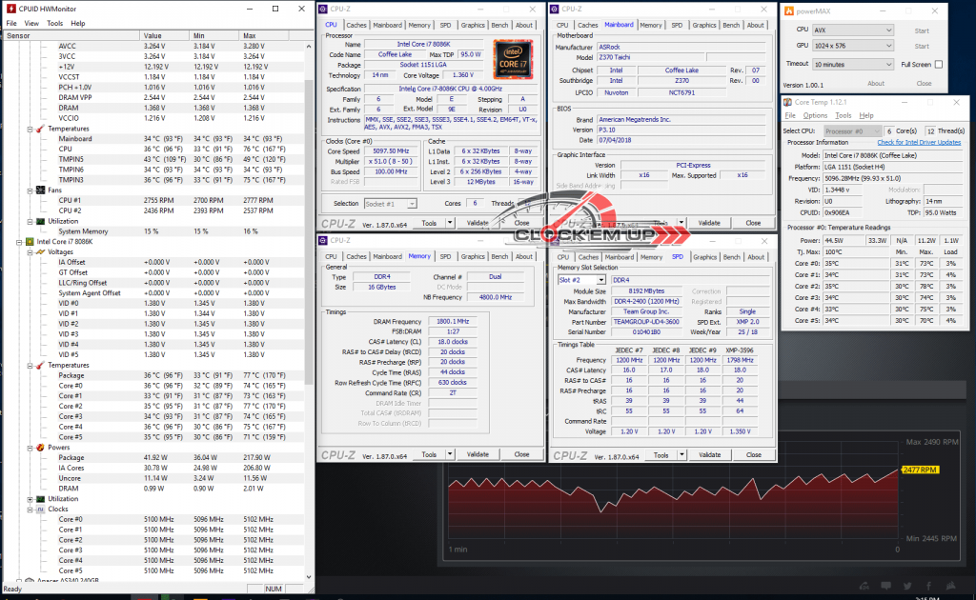Switch to Memory tab in CPU-Z SPD window
976x600 pixels.
[651, 257]
